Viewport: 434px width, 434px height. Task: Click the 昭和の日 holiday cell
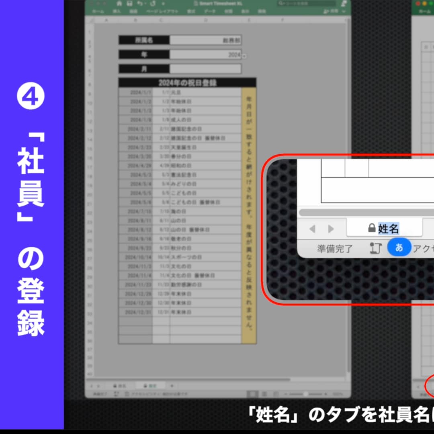(x=205, y=165)
